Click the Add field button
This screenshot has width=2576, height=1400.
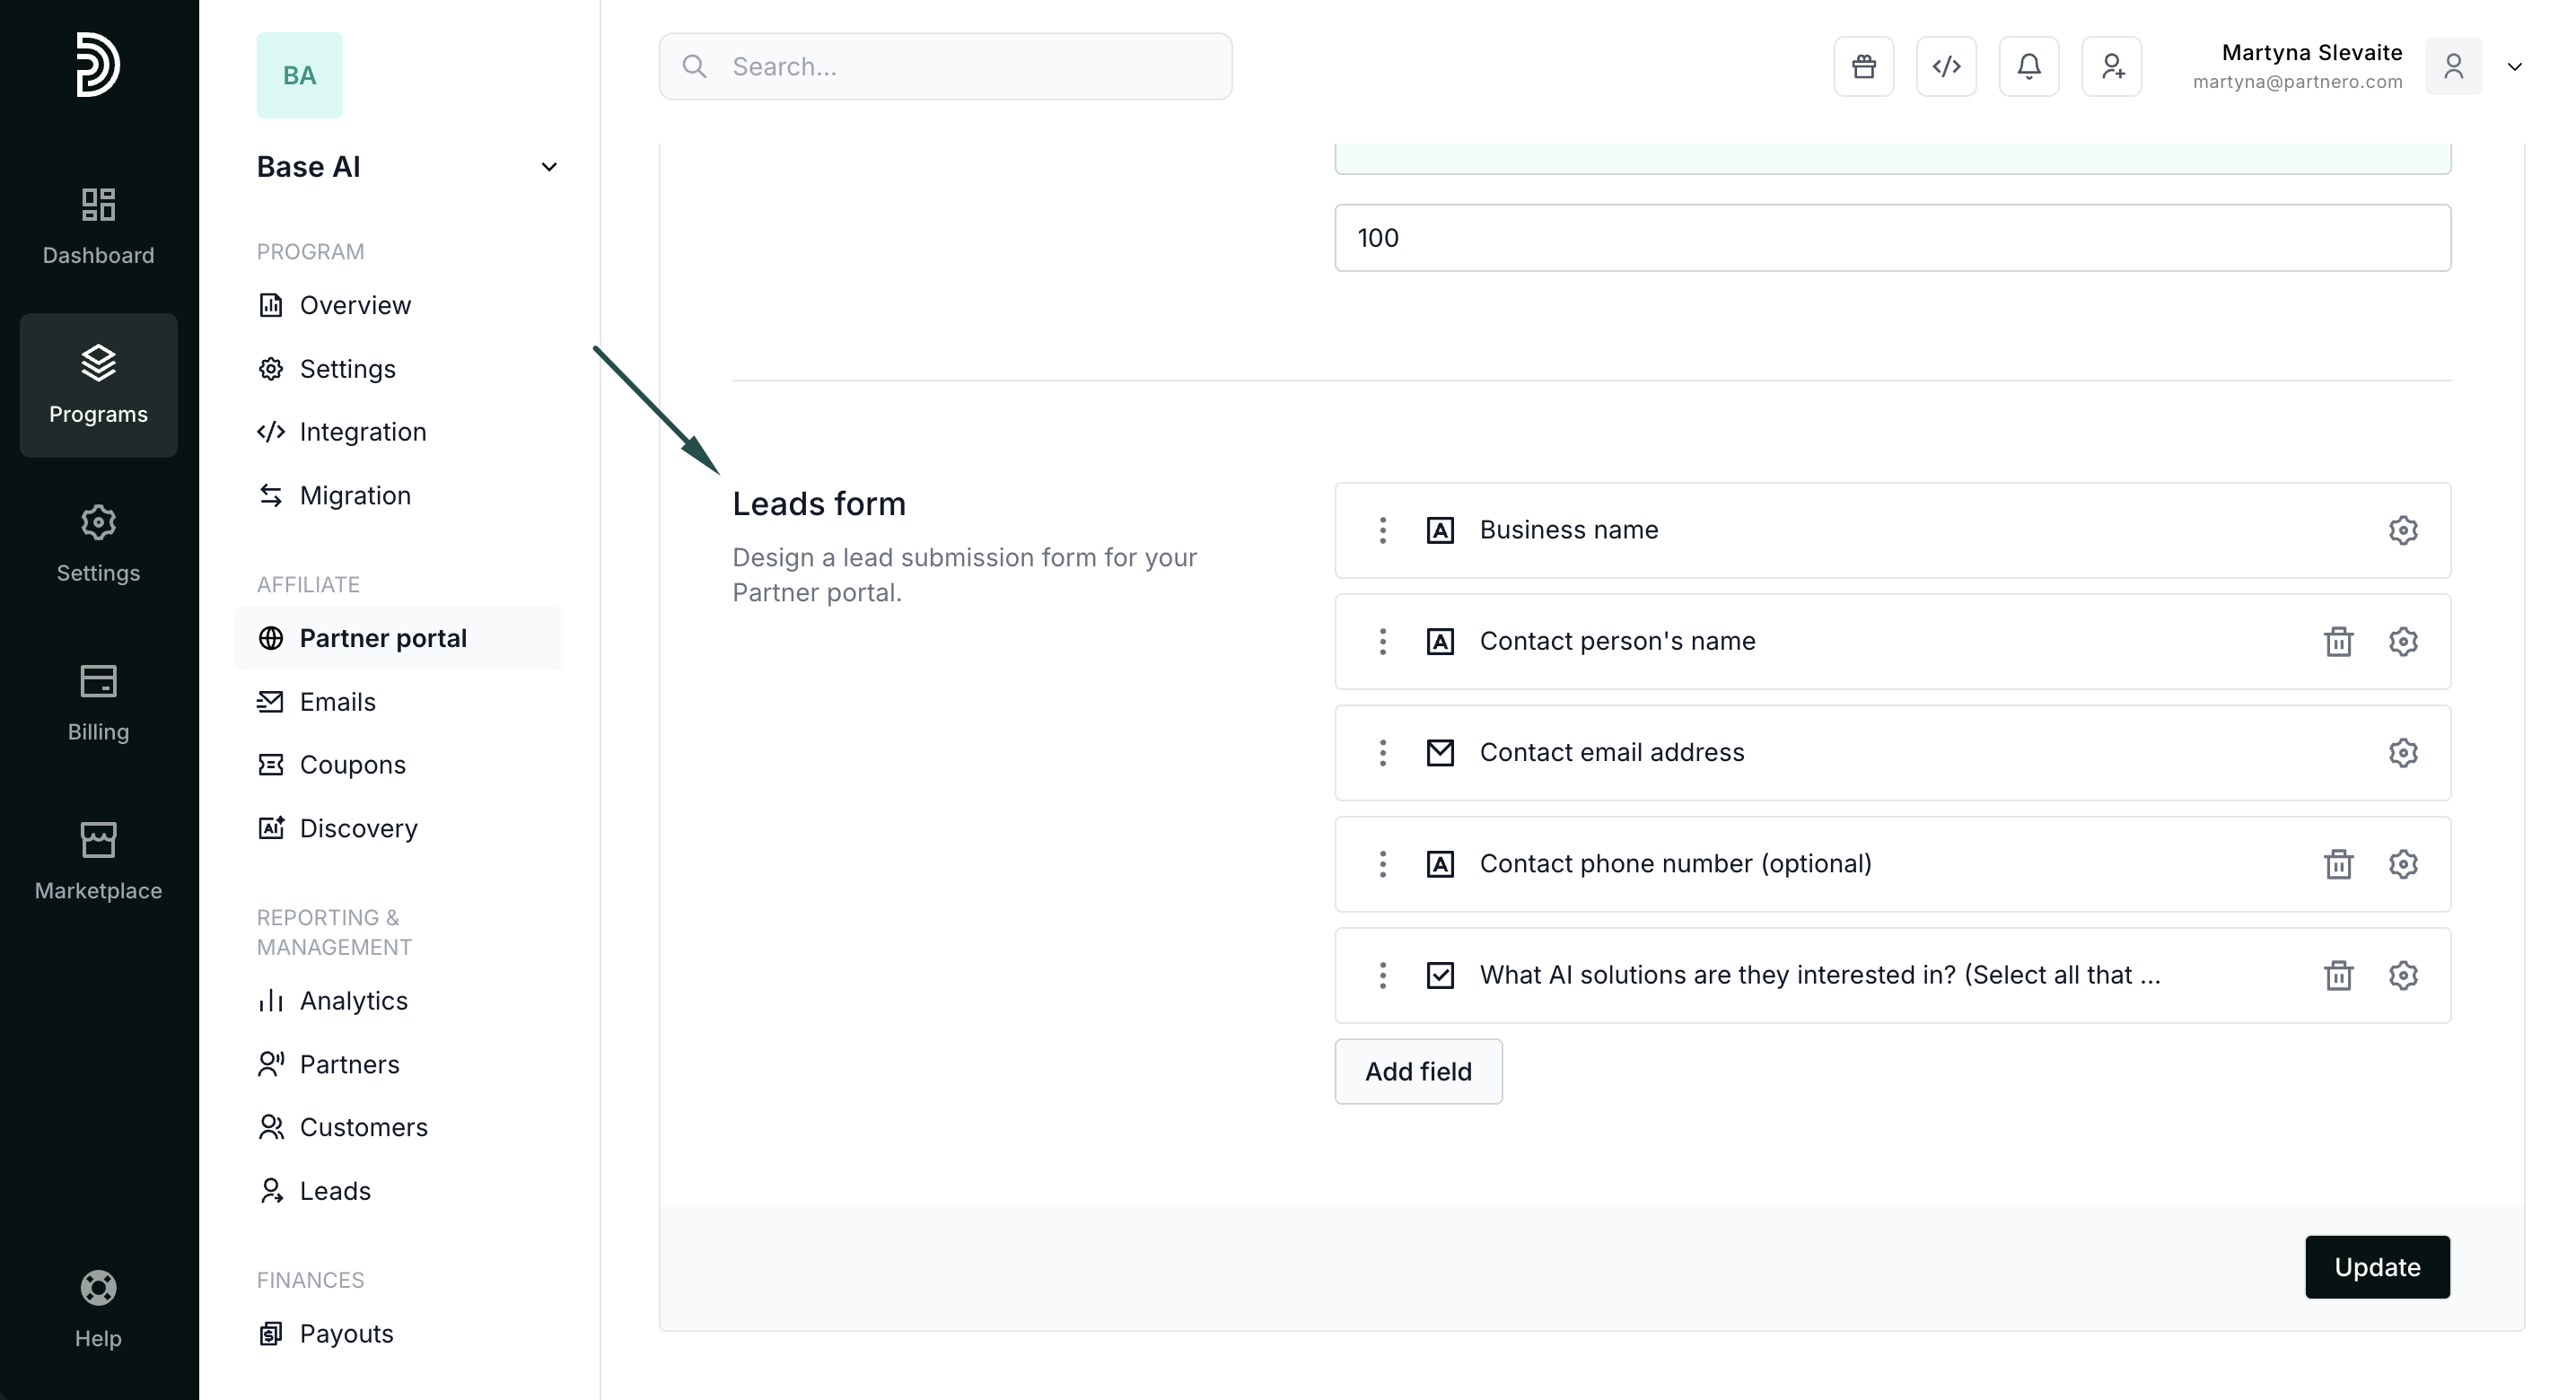pyautogui.click(x=1417, y=1071)
